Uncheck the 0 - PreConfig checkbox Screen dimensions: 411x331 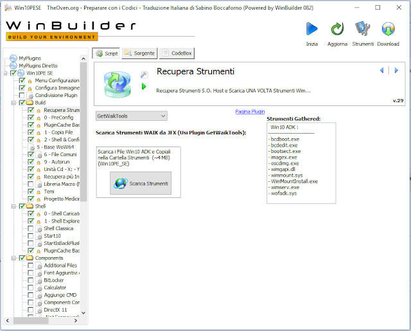31,117
